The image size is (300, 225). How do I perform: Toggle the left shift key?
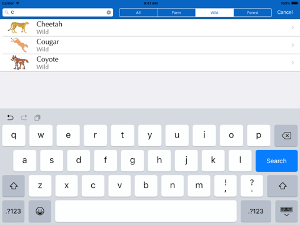click(14, 186)
